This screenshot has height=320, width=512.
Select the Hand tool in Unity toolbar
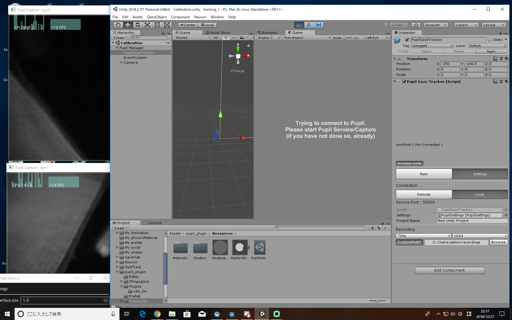click(118, 25)
